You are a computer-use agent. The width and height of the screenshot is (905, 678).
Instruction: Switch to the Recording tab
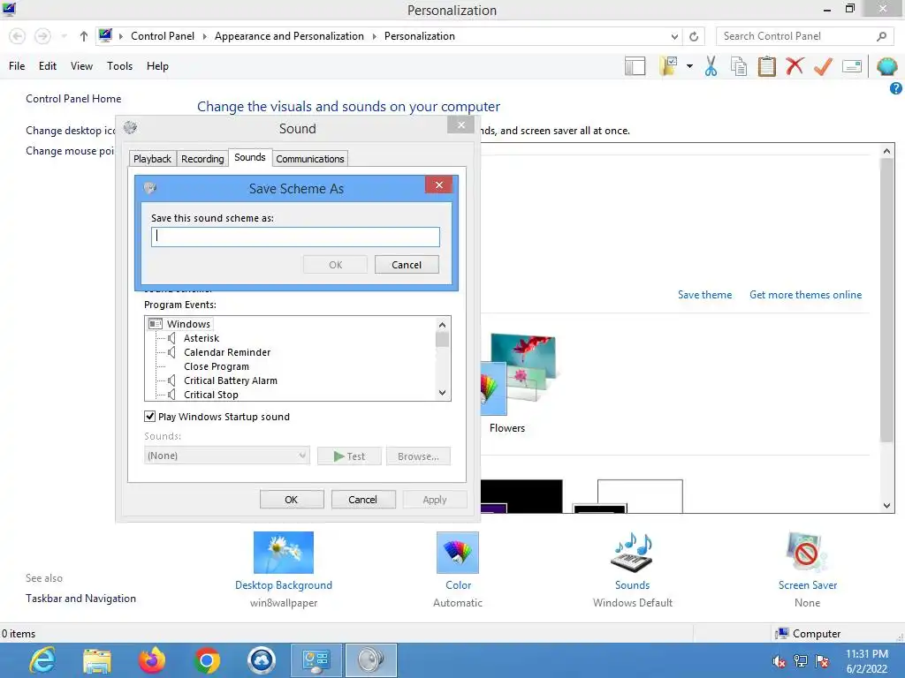point(202,159)
